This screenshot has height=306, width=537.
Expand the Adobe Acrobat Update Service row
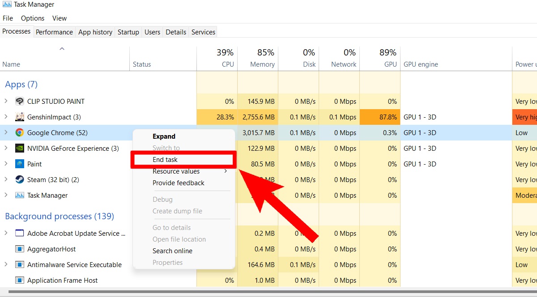6,233
